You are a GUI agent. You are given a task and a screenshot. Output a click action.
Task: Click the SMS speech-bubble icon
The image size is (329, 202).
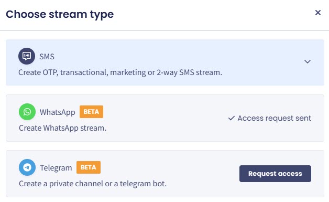[x=27, y=56]
